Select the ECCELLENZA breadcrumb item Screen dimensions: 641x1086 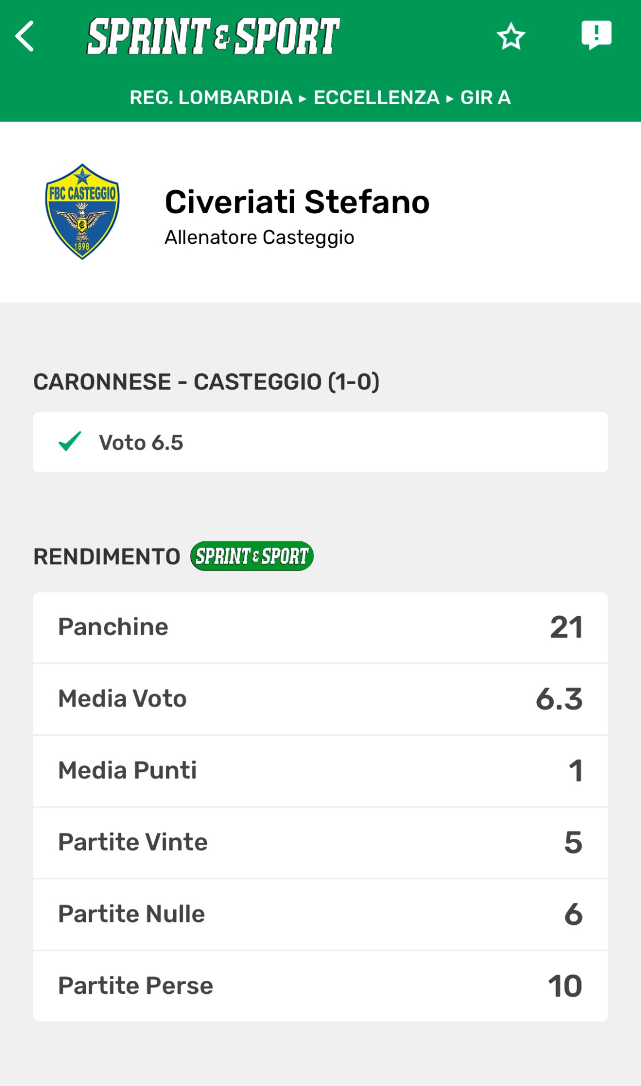[376, 97]
